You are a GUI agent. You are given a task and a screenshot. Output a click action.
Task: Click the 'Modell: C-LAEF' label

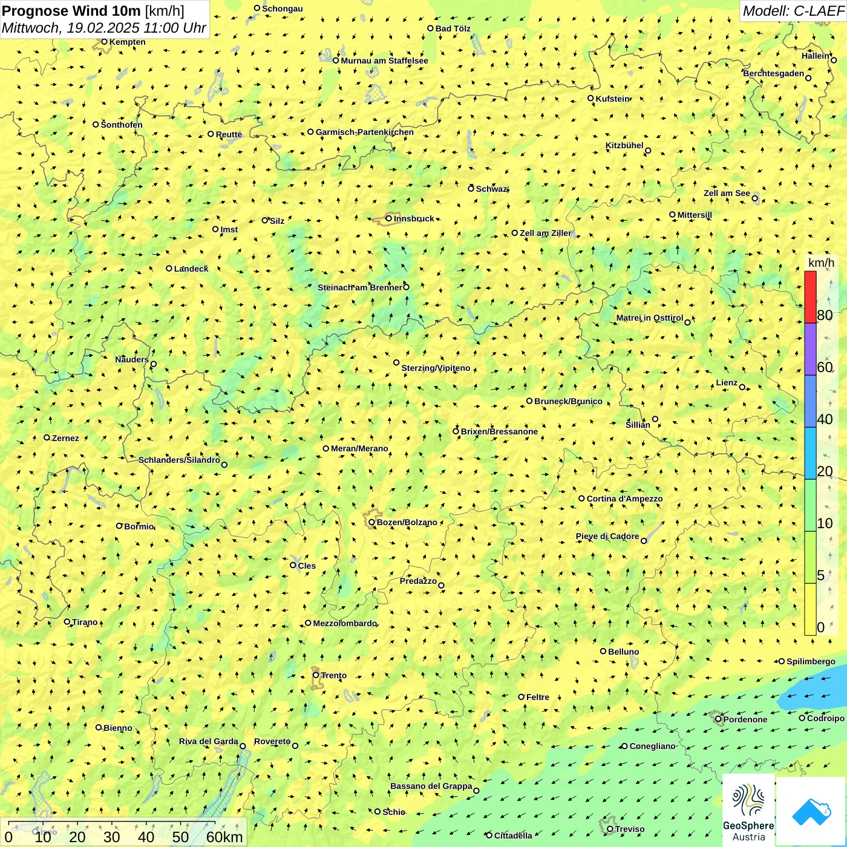coord(793,11)
